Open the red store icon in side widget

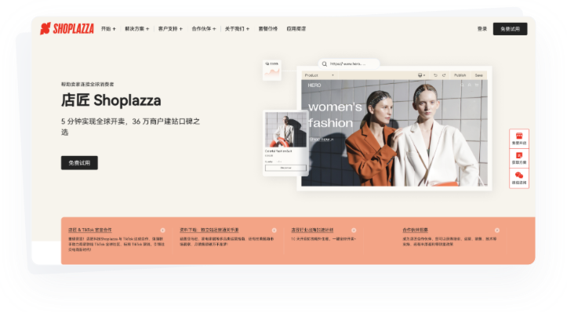(519, 136)
